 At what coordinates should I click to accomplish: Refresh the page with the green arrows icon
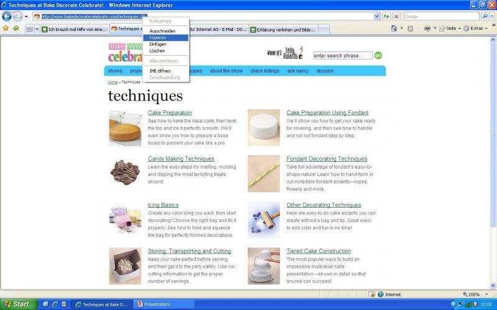(386, 16)
